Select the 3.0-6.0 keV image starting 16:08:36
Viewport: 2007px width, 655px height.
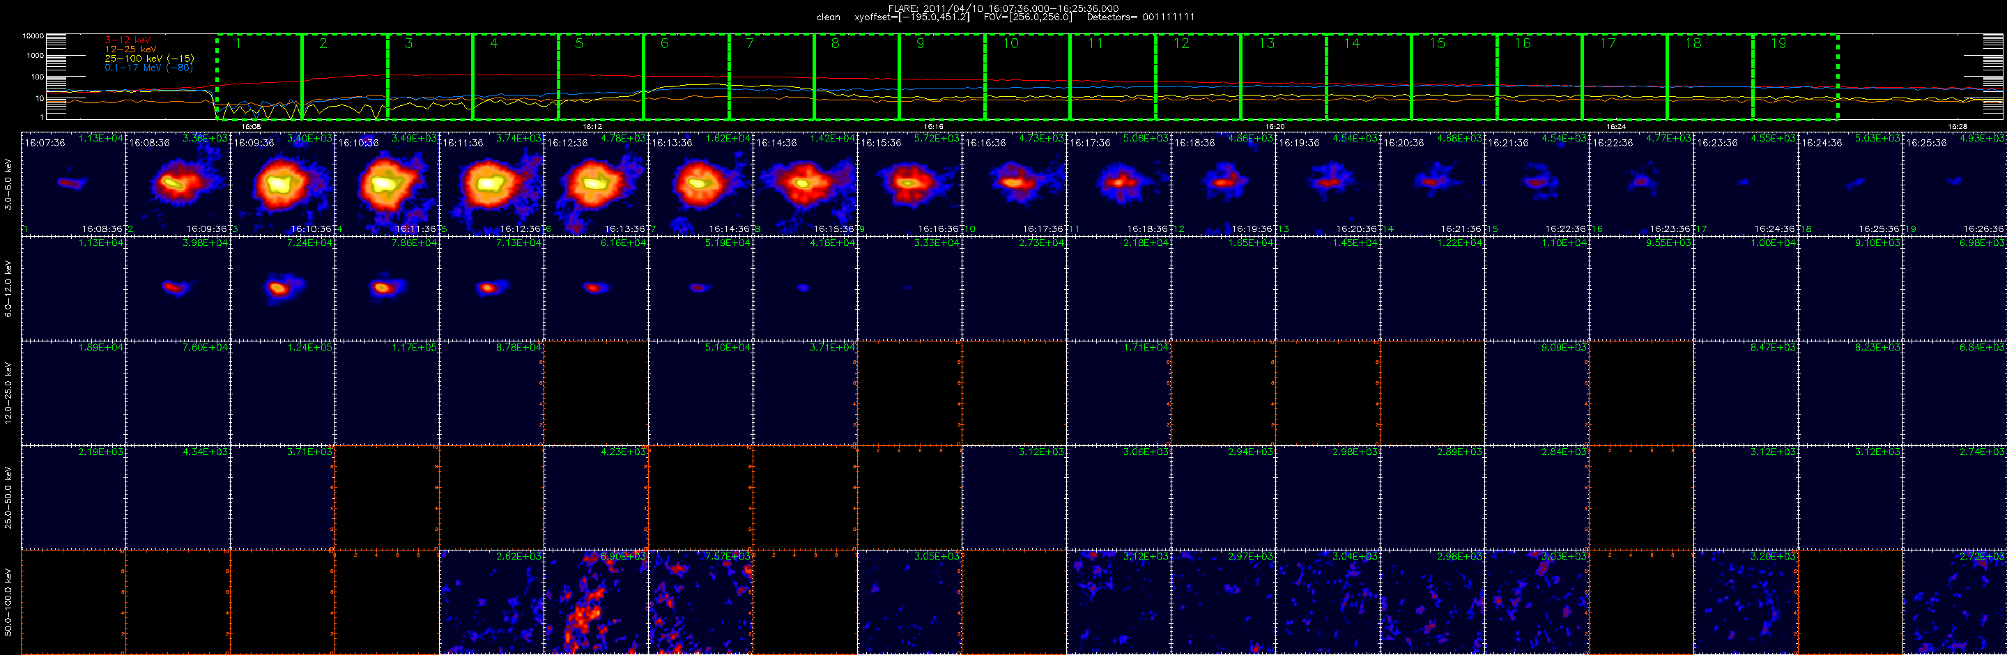pos(178,184)
